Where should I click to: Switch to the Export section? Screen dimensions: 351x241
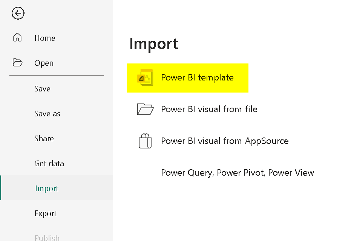pyautogui.click(x=45, y=213)
